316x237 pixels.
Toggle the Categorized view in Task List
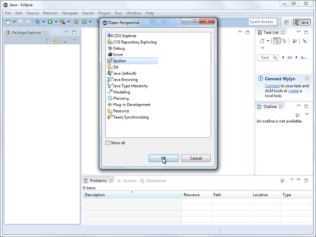point(277,41)
